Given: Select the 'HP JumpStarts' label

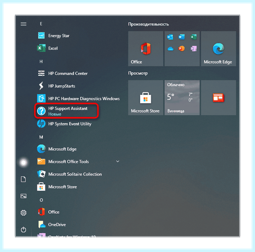Looking at the screenshot, I should click(62, 86).
